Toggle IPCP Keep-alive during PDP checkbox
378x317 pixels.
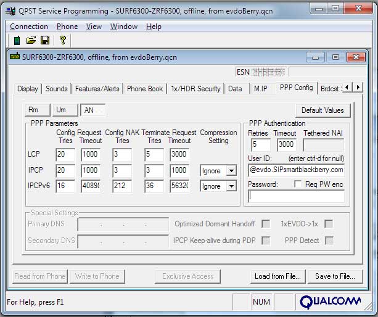point(266,241)
